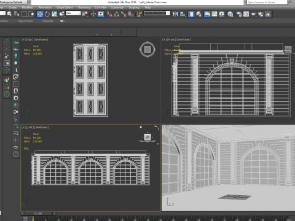The height and width of the screenshot is (221, 295).
Task: Open the Scripting menu
Action: point(134,7)
